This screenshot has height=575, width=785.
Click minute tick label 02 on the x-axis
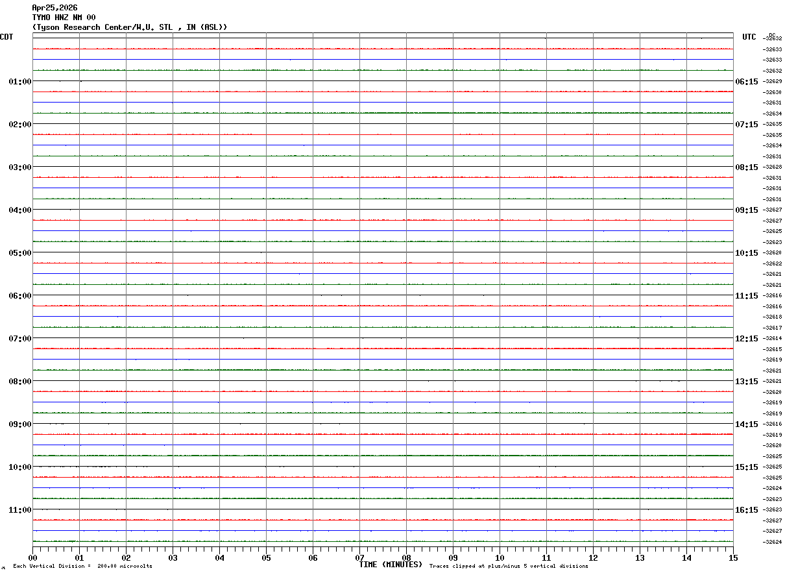tap(126, 557)
